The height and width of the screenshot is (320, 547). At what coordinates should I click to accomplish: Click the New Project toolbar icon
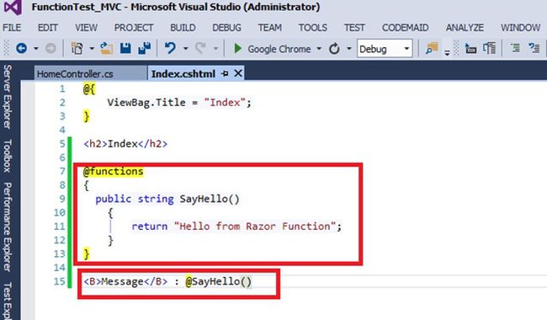77,48
